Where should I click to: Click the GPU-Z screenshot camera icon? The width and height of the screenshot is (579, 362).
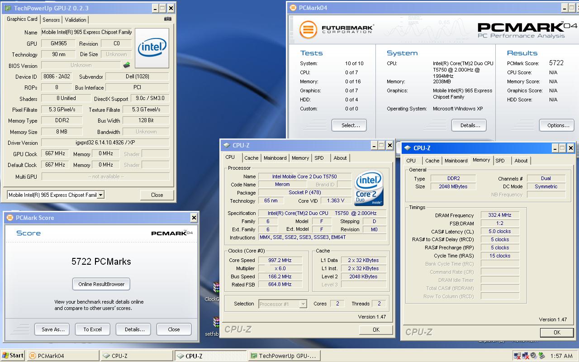coord(168,19)
